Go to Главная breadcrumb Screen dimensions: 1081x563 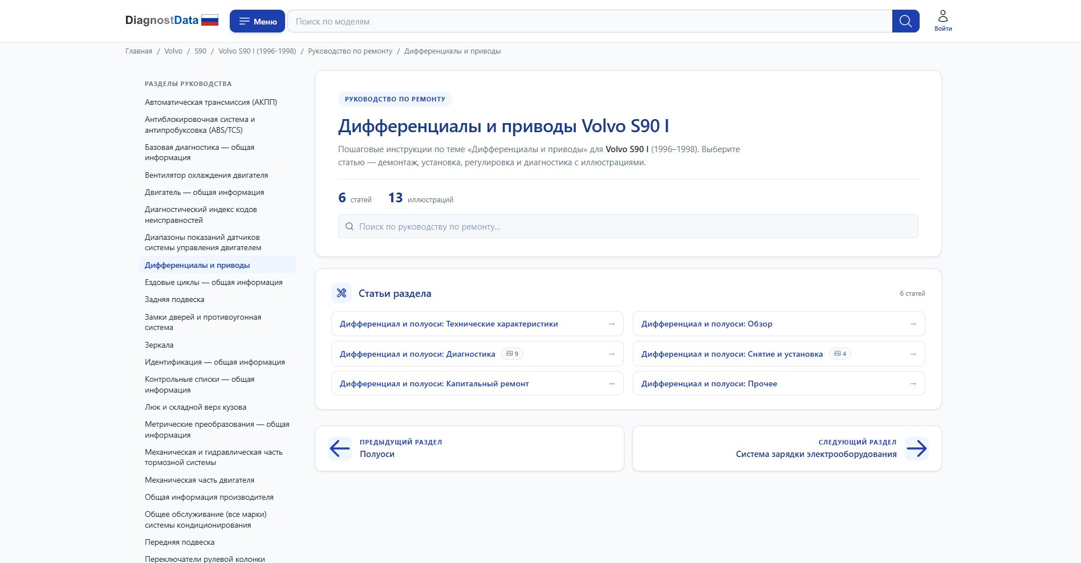[x=139, y=51]
